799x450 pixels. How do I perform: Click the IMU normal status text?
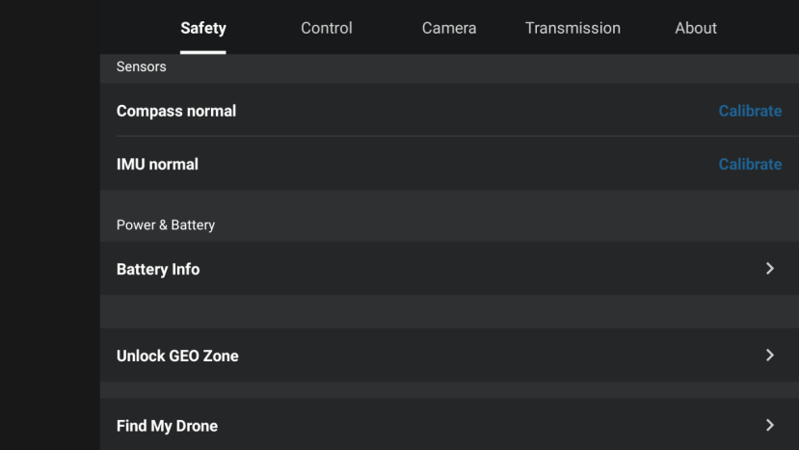157,165
